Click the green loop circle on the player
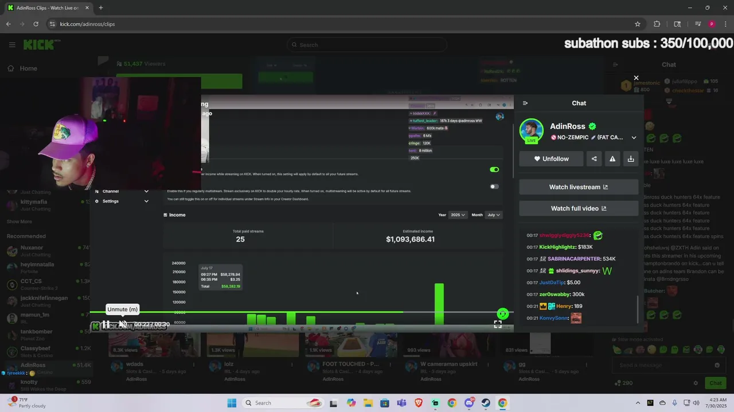The height and width of the screenshot is (412, 734). [502, 314]
